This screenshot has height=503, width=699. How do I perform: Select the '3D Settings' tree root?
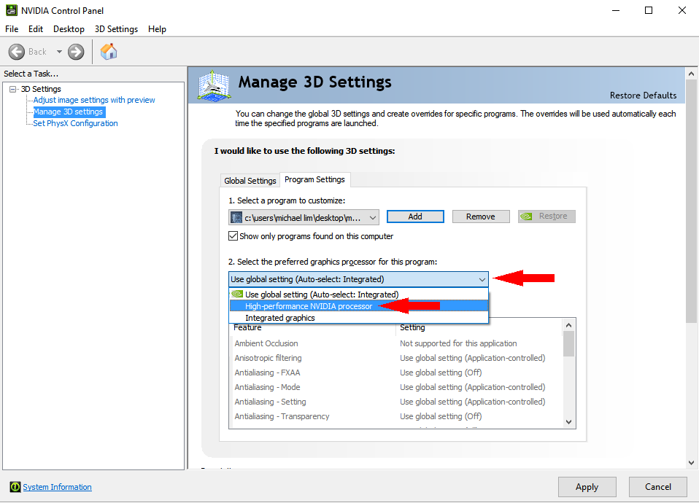(x=41, y=89)
